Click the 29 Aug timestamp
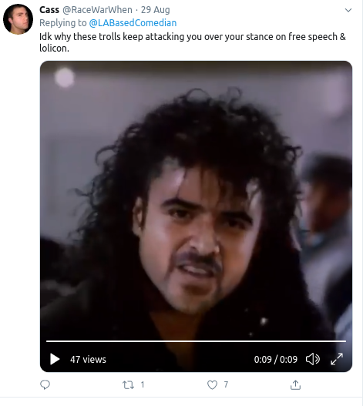 tap(155, 10)
